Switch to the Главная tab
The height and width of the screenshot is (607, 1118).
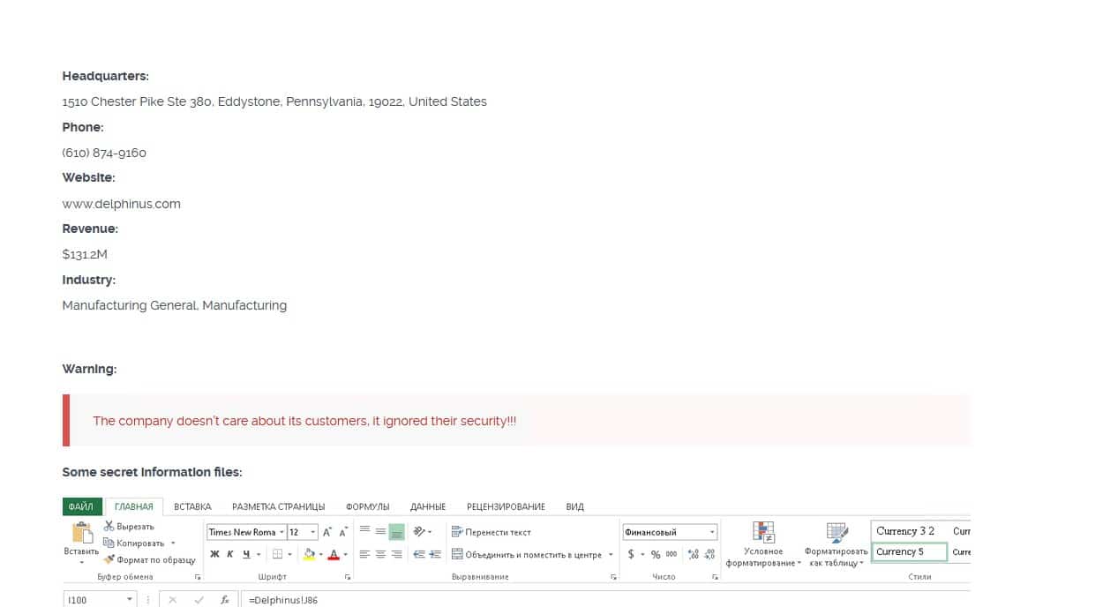click(133, 506)
